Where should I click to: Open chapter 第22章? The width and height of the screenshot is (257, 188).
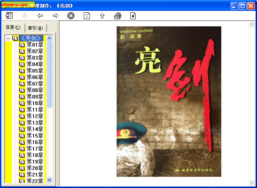(x=35, y=181)
